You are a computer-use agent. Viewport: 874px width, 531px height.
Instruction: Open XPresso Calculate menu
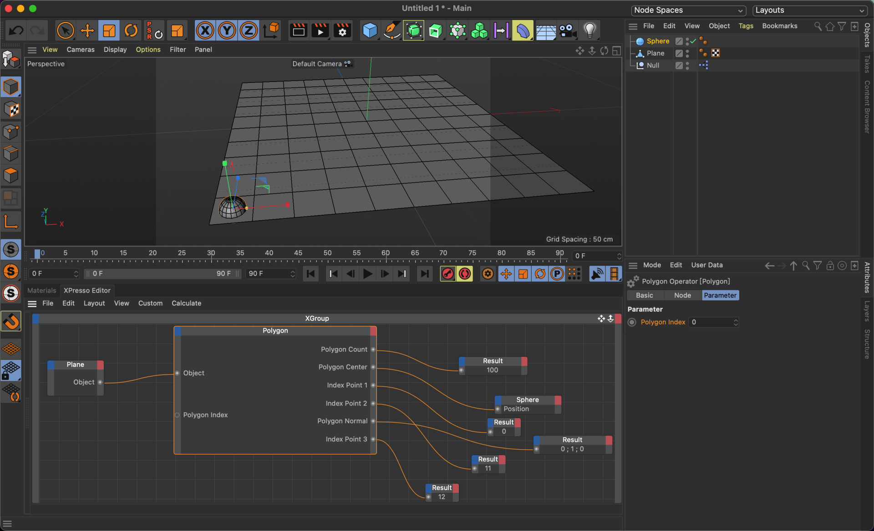pyautogui.click(x=186, y=303)
